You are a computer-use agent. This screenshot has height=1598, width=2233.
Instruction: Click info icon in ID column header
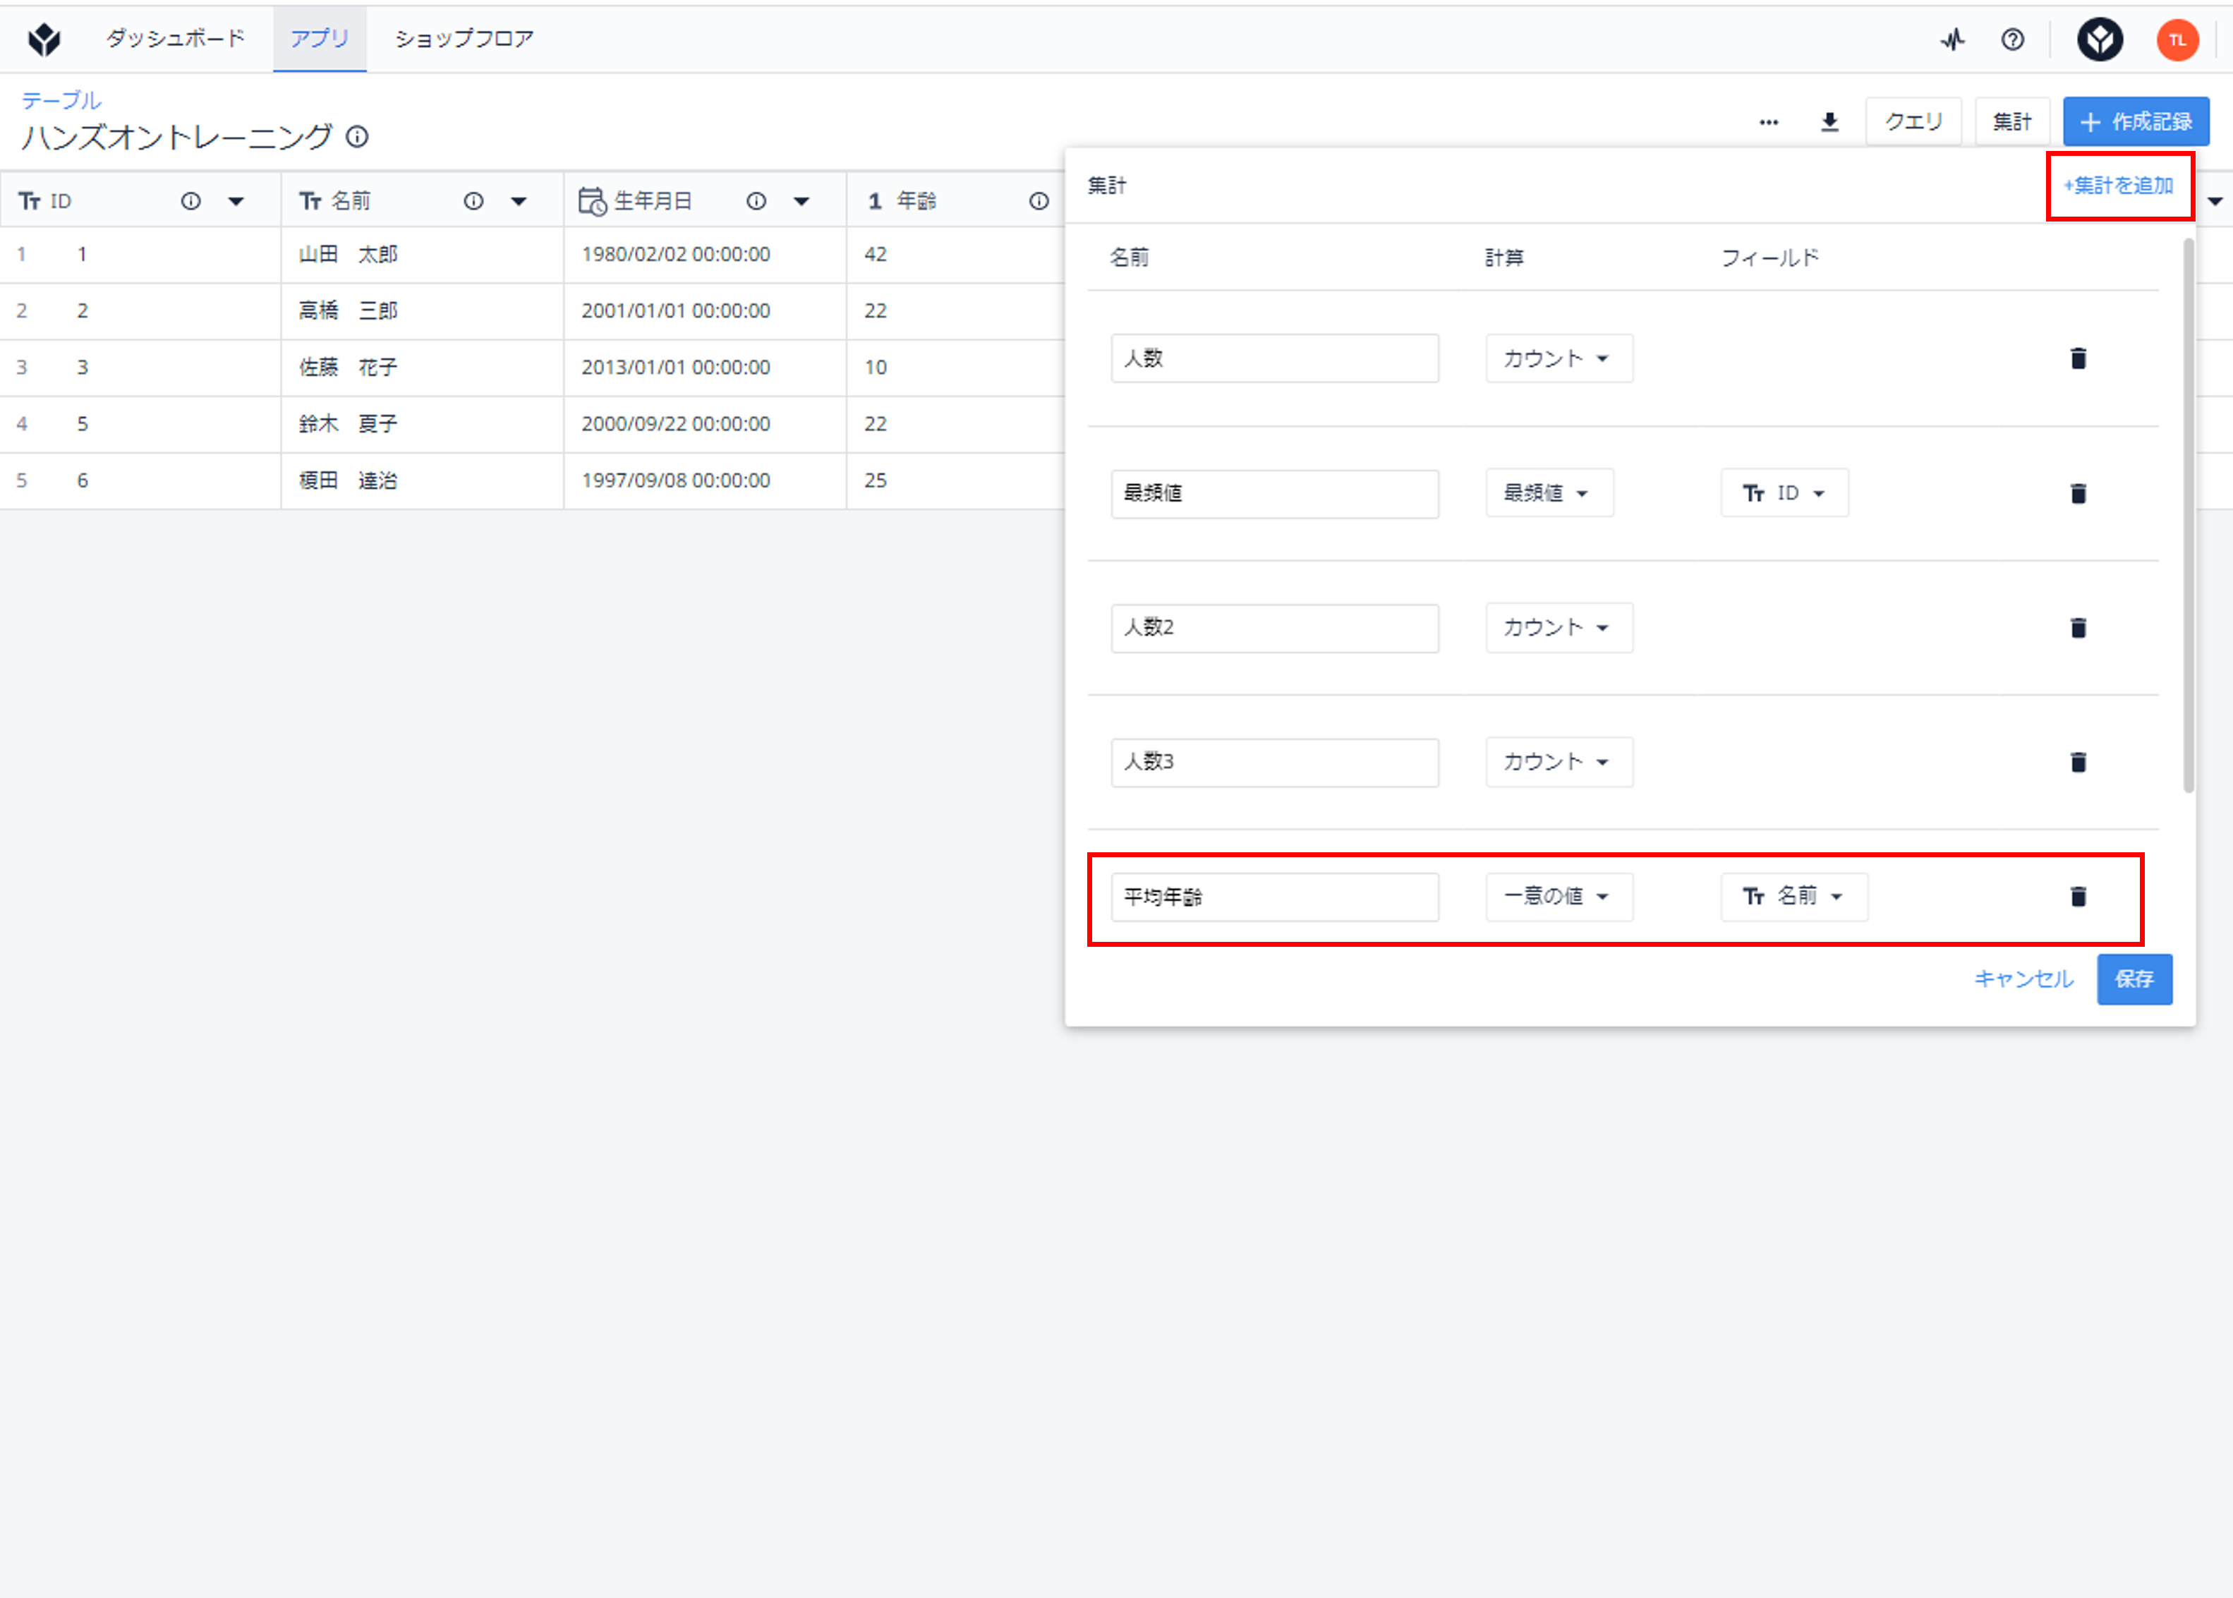(x=191, y=201)
